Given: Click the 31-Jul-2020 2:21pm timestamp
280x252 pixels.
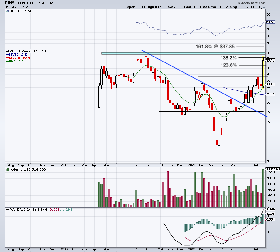Looking at the screenshot, I should (20, 7).
